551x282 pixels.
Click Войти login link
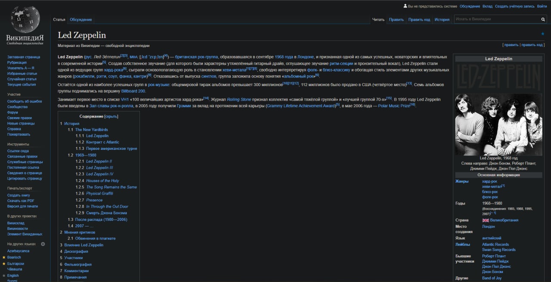click(x=542, y=6)
